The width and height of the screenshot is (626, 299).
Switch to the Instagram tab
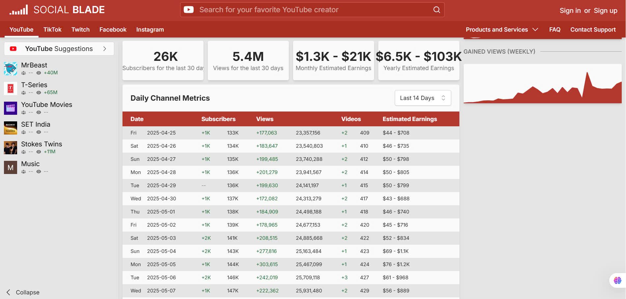pos(150,30)
